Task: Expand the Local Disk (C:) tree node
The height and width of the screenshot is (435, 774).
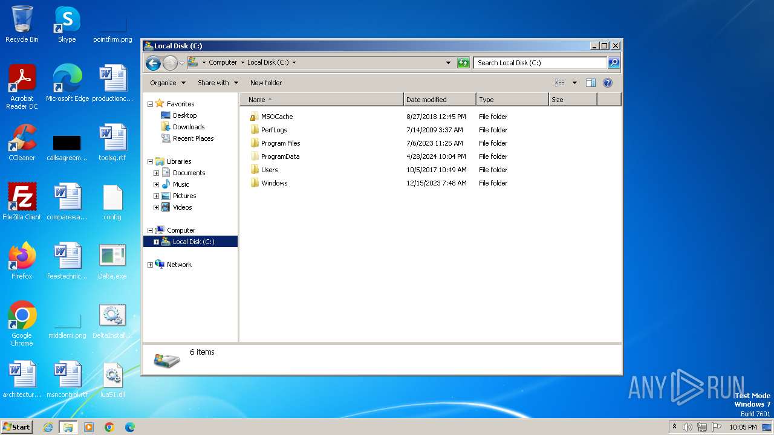Action: tap(156, 242)
